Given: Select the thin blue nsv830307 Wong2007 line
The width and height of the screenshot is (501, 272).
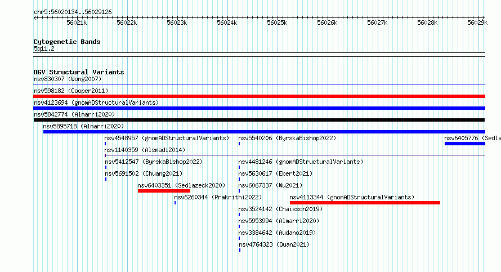Looking at the screenshot, I should click(259, 84).
